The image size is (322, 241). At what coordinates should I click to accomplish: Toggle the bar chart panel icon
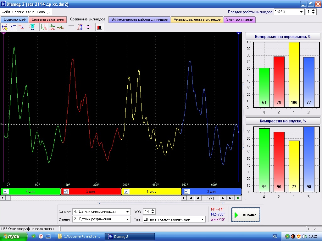pos(99,27)
